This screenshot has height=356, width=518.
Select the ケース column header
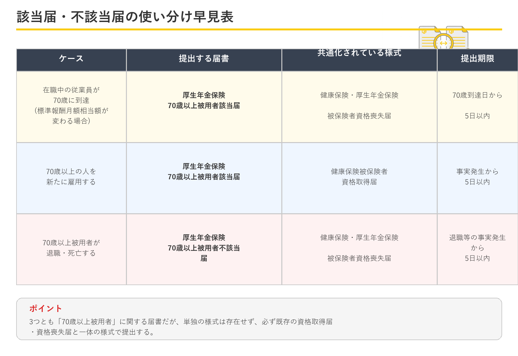pyautogui.click(x=71, y=58)
